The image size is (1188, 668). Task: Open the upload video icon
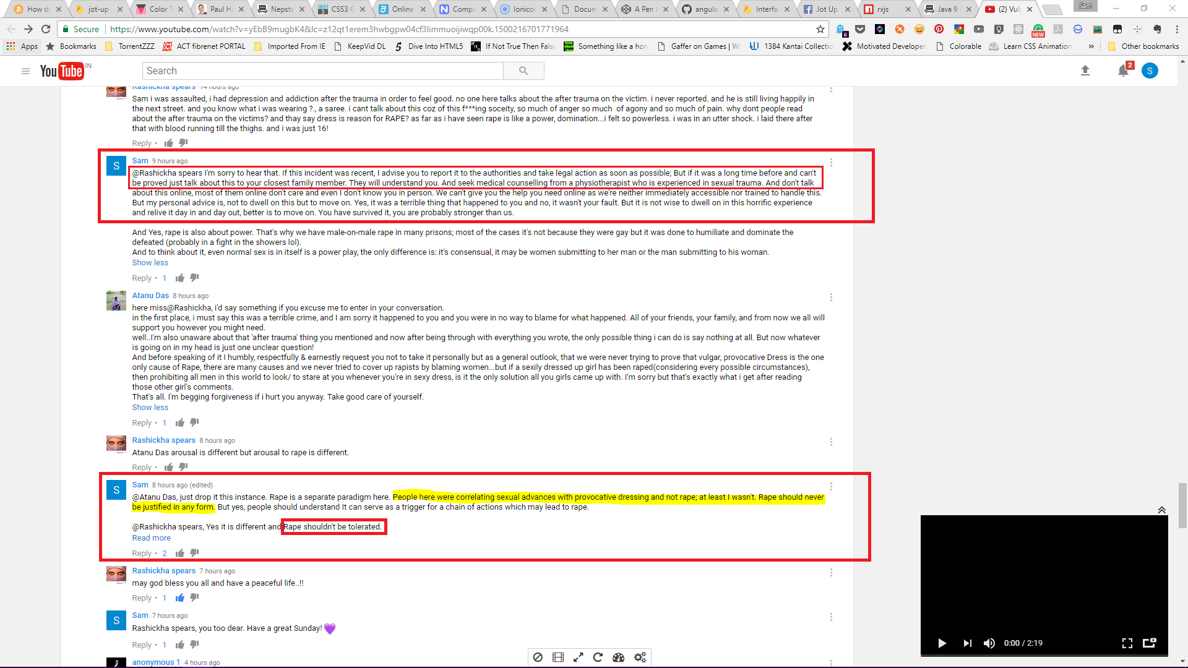point(1085,71)
